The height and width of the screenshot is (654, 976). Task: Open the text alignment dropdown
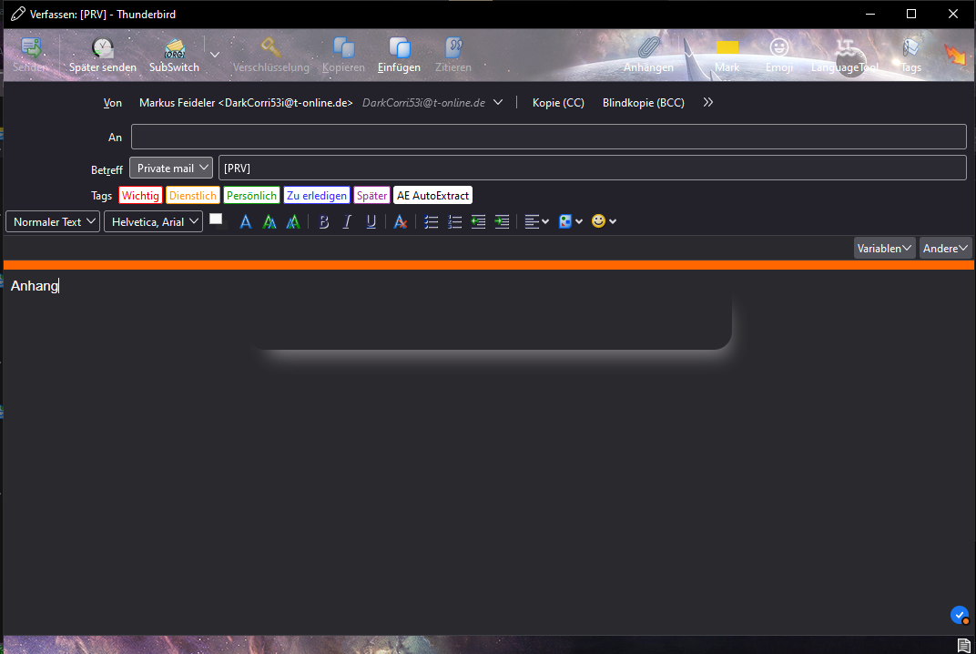coord(536,221)
